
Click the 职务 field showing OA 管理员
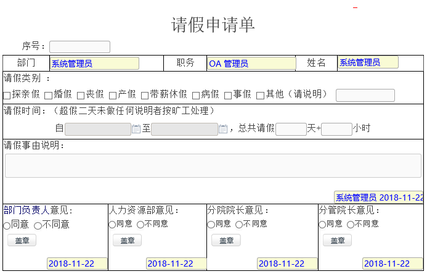tap(251, 63)
